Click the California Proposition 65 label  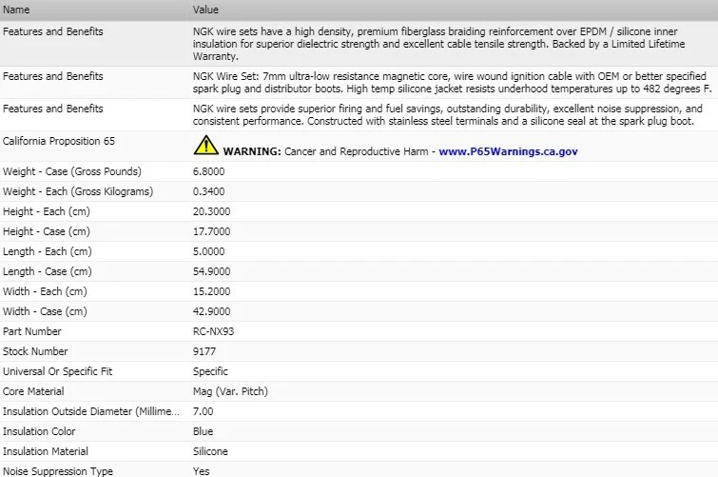pos(59,141)
